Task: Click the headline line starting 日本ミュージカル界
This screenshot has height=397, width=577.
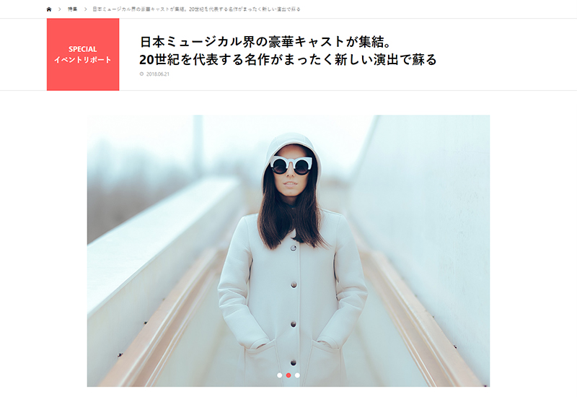Action: 265,42
